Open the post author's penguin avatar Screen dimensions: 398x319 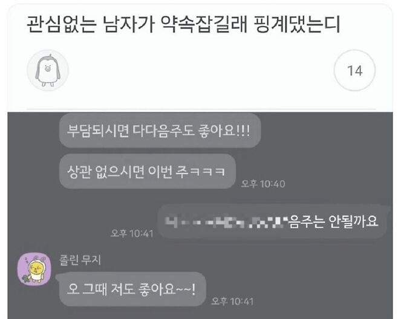48,70
